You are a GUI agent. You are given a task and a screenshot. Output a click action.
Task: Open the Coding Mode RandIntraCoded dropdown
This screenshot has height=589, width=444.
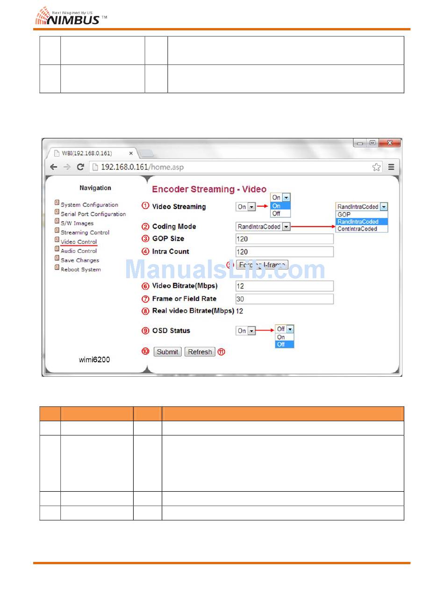click(x=263, y=227)
